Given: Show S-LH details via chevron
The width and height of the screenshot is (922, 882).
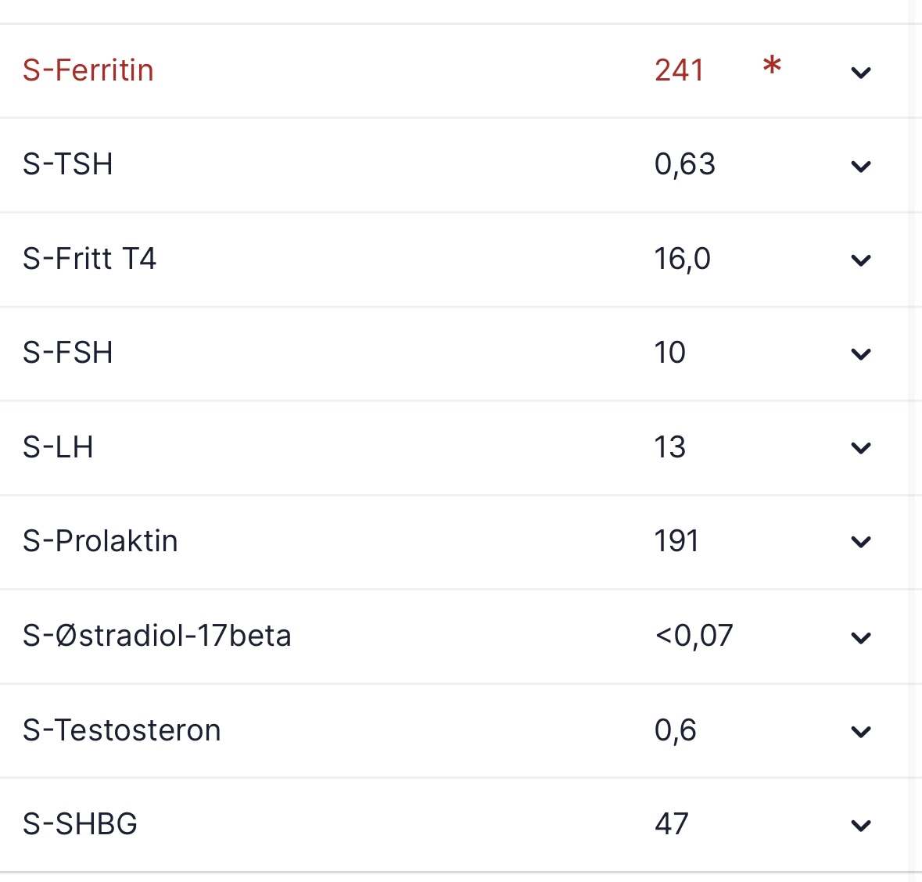Looking at the screenshot, I should tap(861, 448).
